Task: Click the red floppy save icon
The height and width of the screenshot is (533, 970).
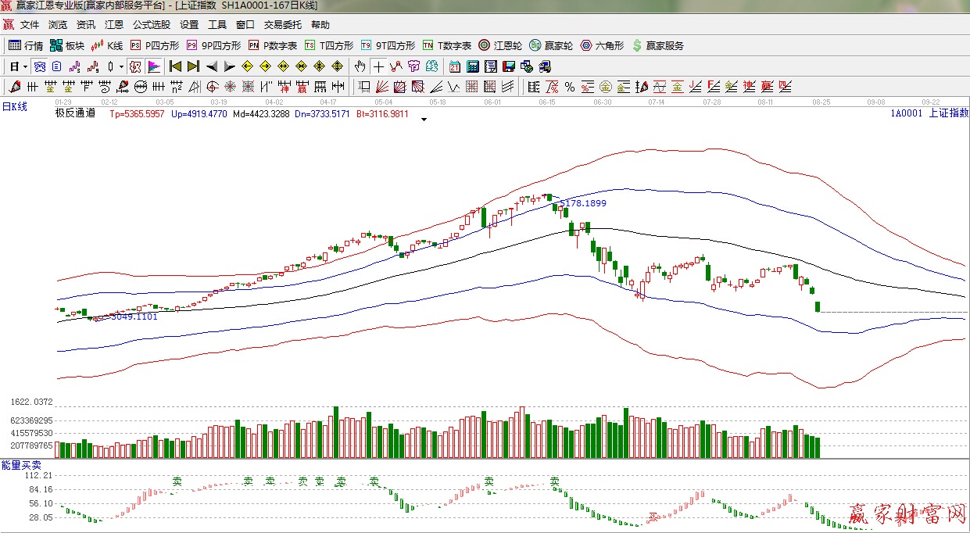Action: click(x=509, y=66)
